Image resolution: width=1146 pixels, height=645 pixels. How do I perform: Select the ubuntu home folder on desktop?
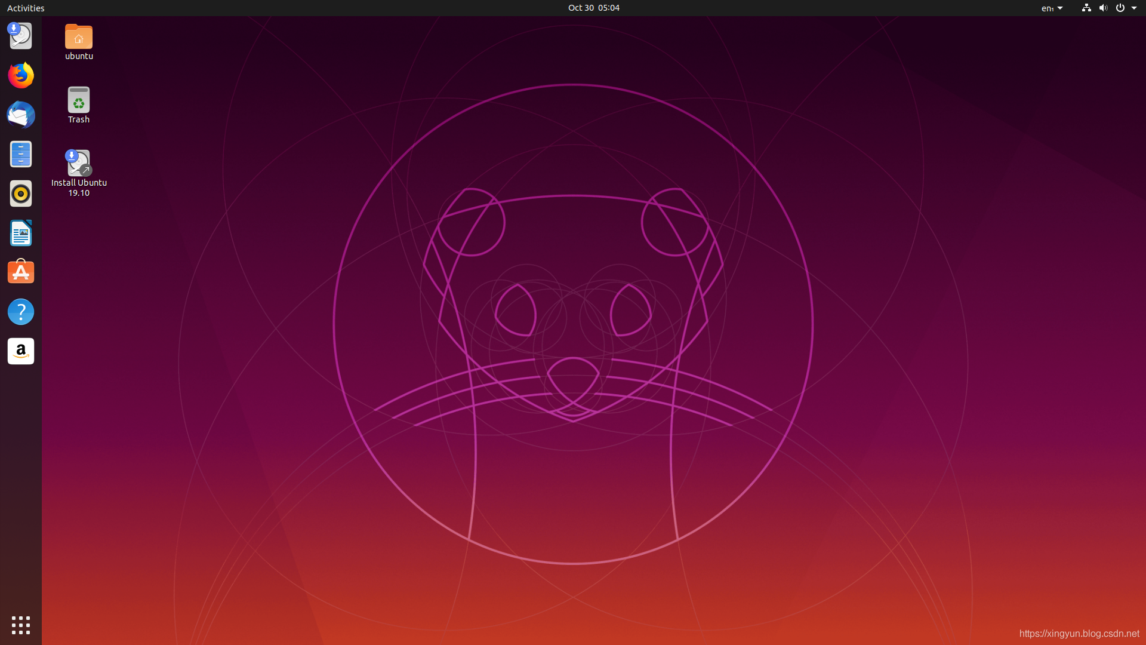tap(79, 38)
